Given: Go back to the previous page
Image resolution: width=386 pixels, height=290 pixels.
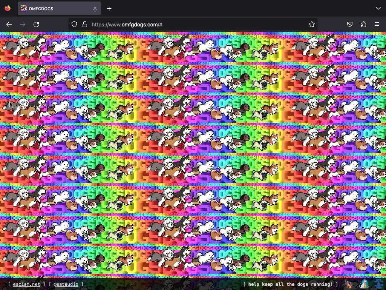Looking at the screenshot, I should [9, 25].
